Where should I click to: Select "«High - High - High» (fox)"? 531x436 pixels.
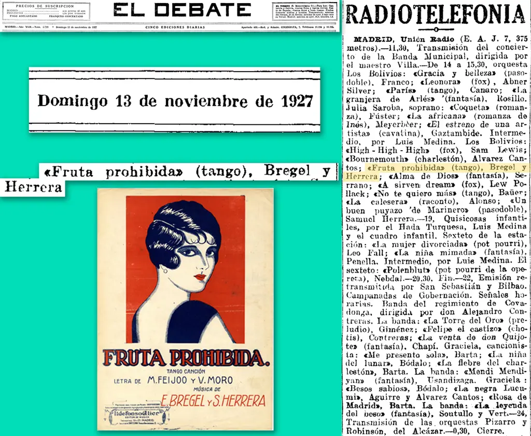point(402,150)
